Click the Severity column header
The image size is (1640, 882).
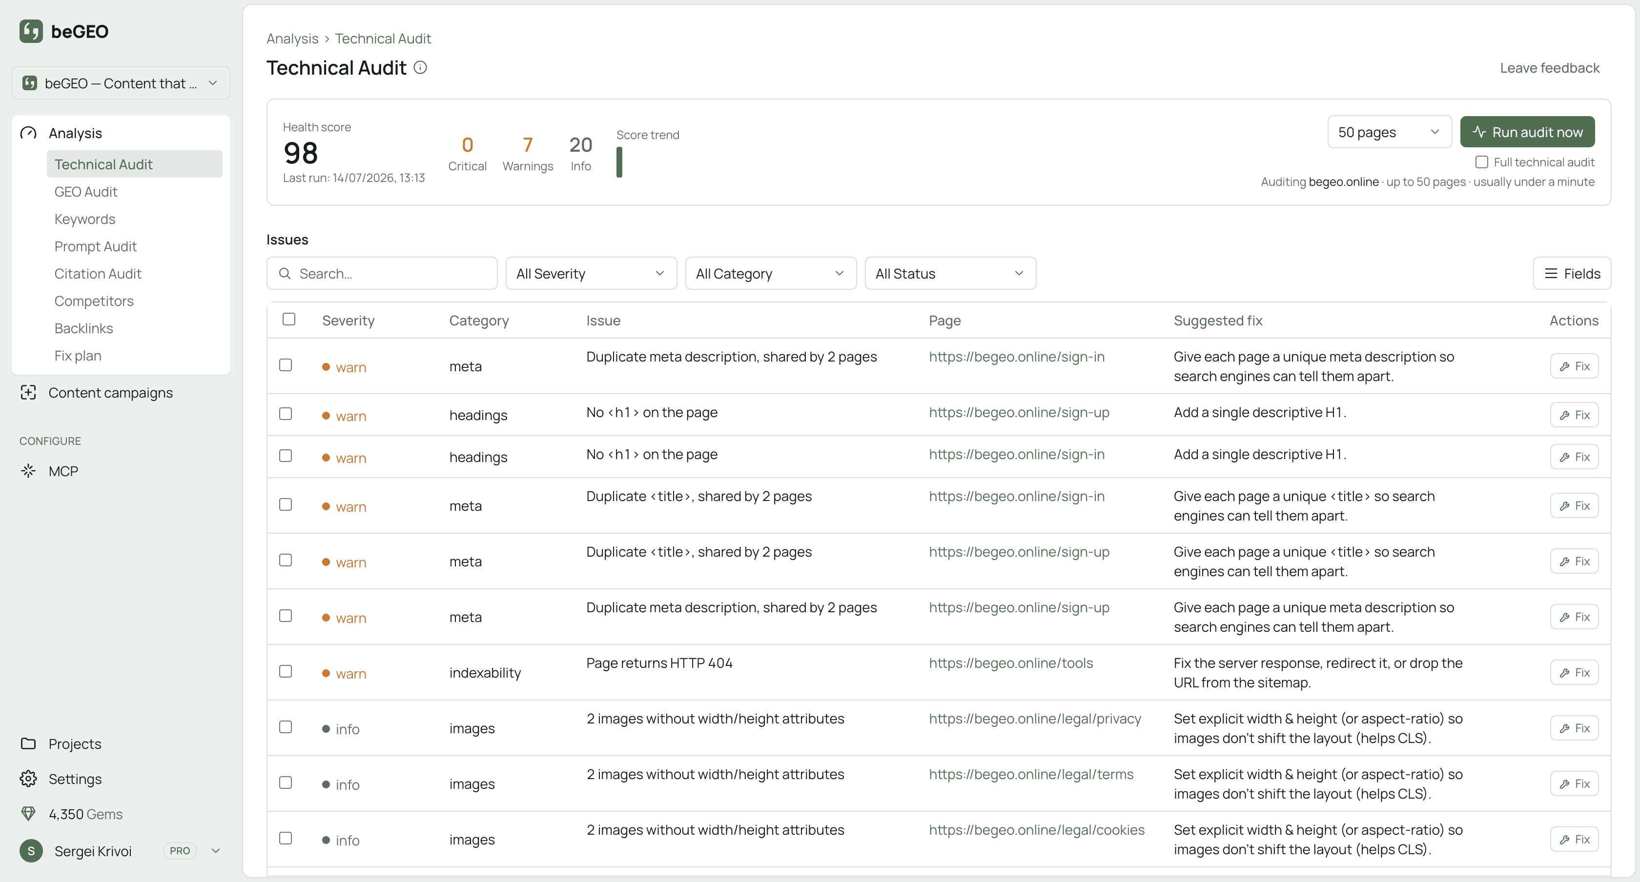click(x=348, y=320)
